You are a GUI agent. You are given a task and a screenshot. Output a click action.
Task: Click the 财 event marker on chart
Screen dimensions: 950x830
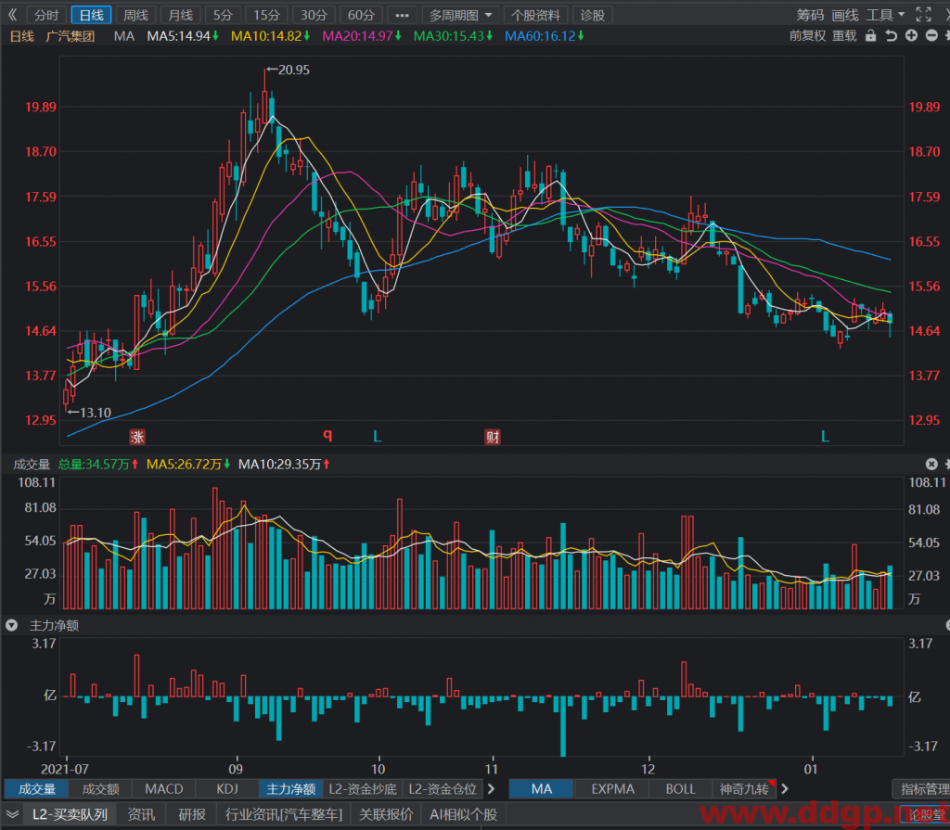point(493,437)
